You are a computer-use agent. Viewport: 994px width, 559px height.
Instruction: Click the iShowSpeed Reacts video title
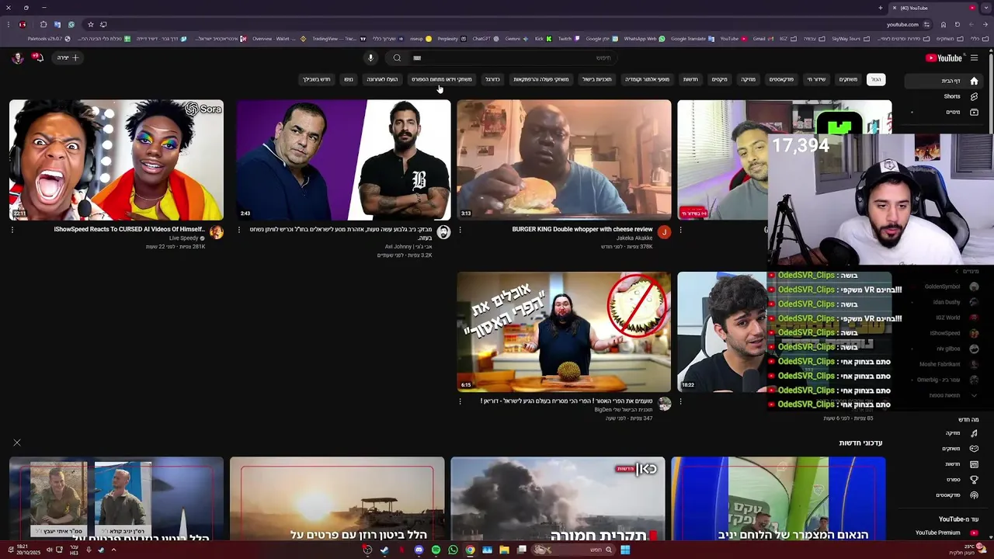click(130, 230)
